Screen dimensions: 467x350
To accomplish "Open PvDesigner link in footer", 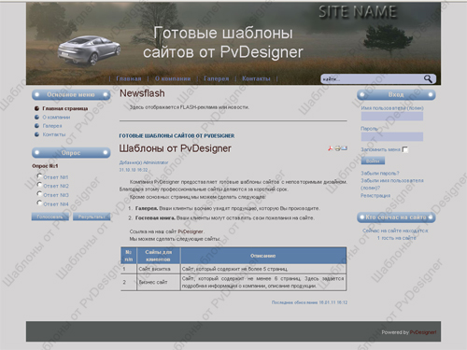I will (x=423, y=332).
